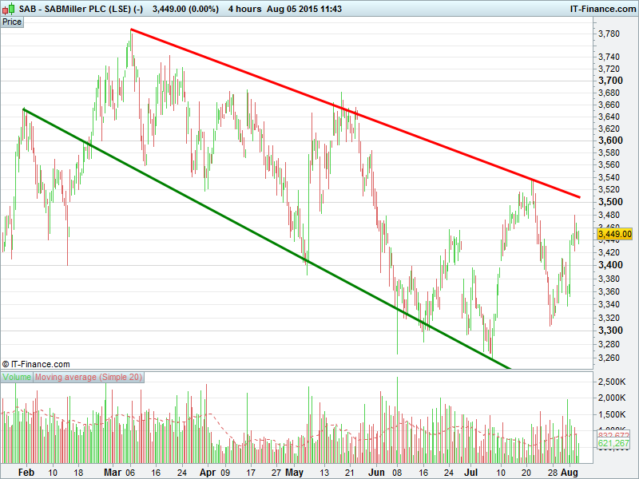Click the 3,300 price axis level
Viewport: 639px width, 479px height.
(x=610, y=331)
